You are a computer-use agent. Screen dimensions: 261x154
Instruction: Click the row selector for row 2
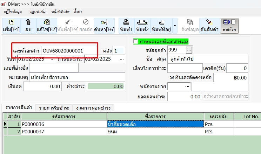coord(5,132)
